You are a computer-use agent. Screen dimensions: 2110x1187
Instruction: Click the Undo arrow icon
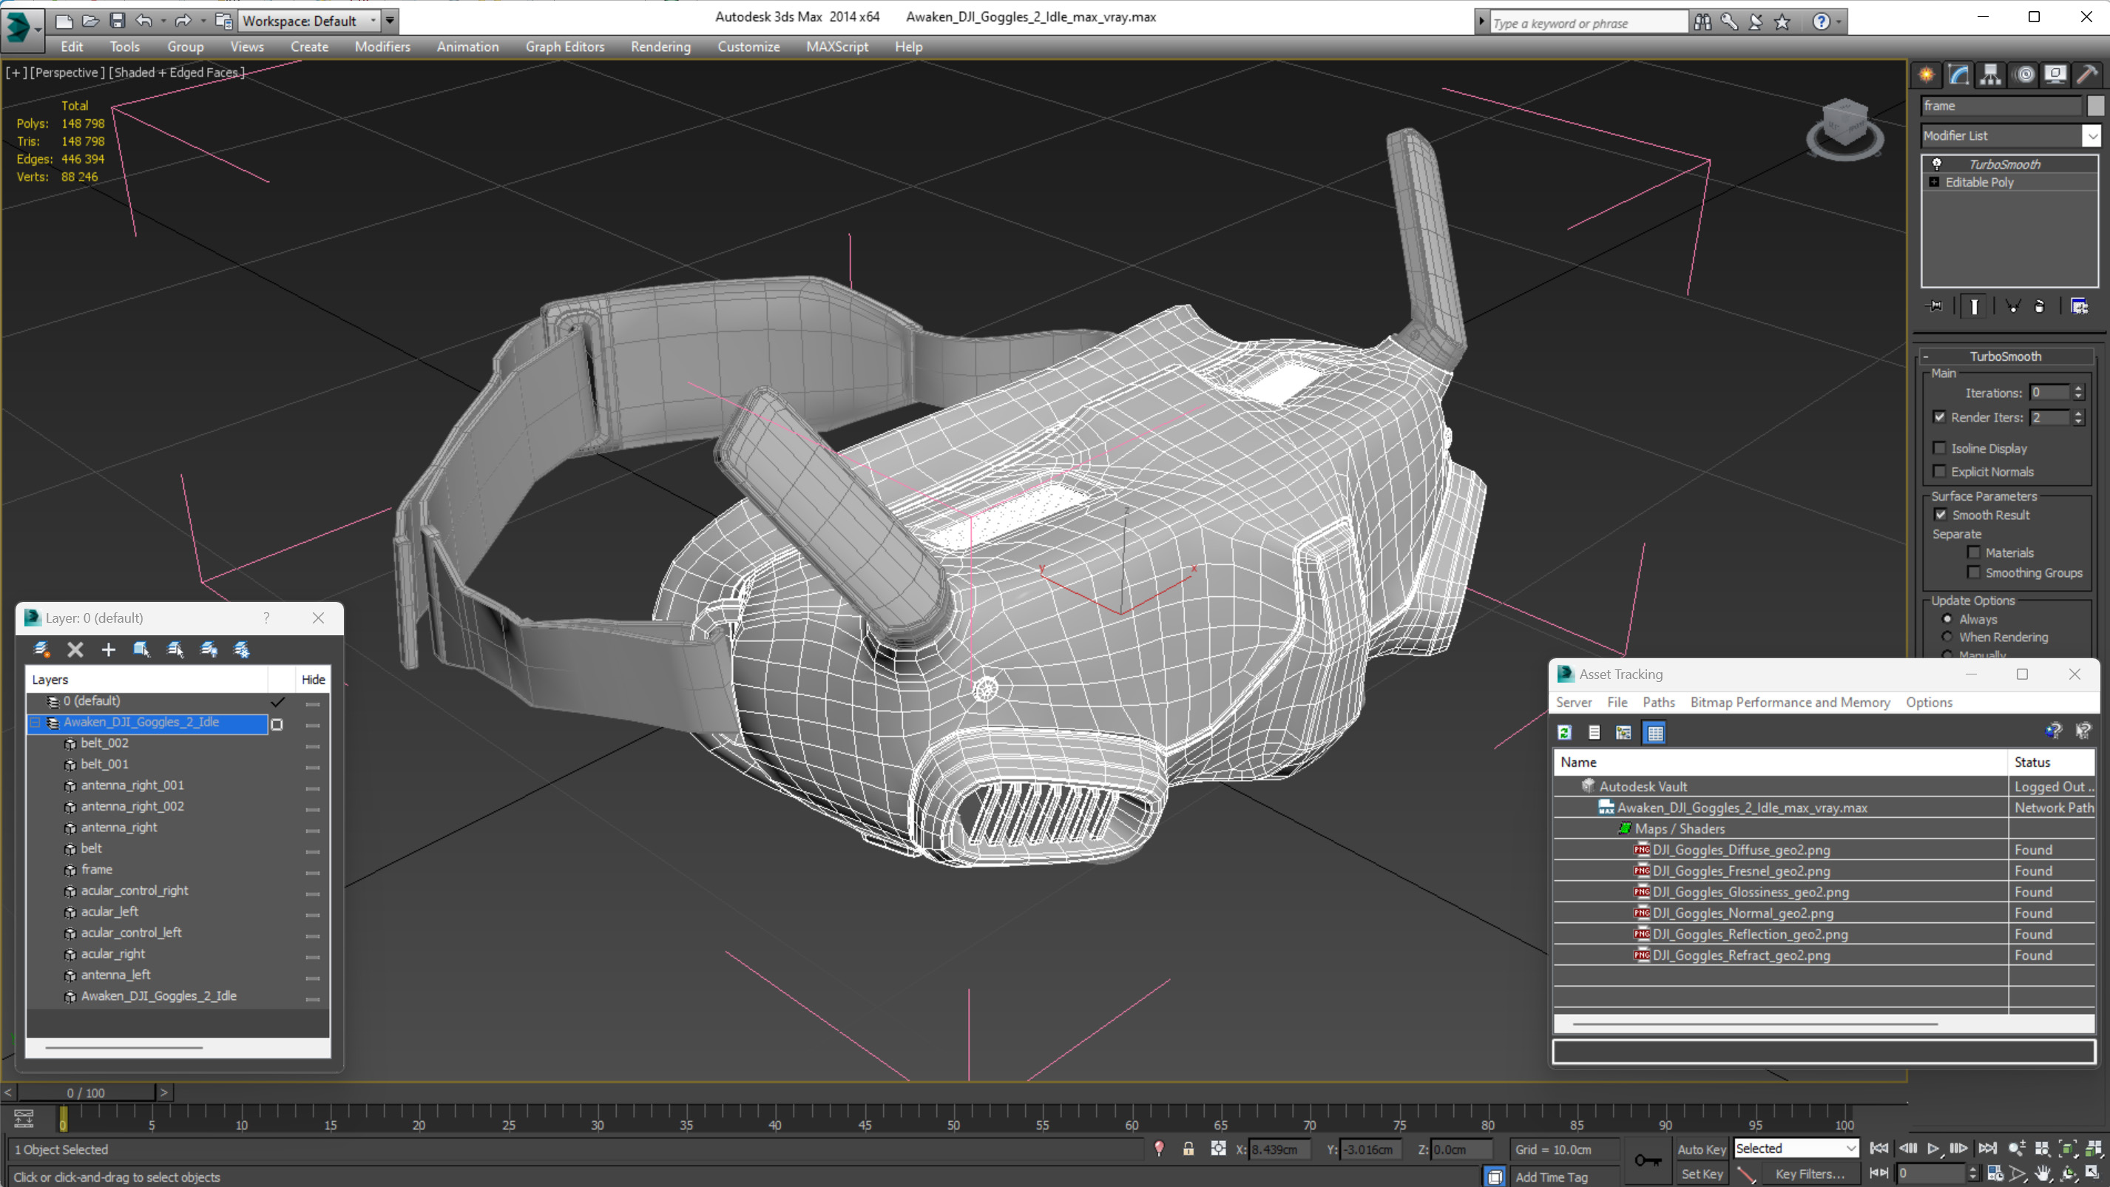144,21
